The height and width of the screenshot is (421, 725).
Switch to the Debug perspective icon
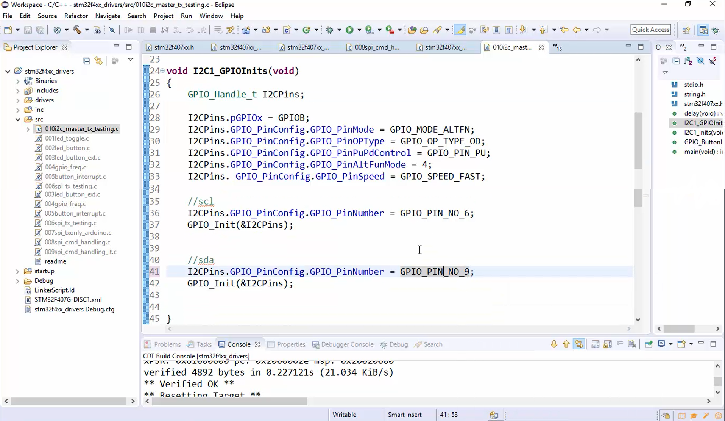coord(716,30)
